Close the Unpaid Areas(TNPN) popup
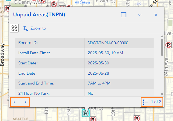173x121 pixels. (x=156, y=15)
